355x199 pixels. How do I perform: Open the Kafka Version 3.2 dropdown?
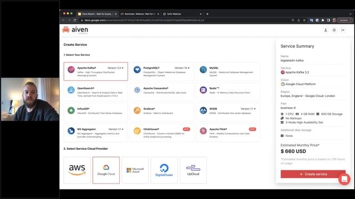115,68
